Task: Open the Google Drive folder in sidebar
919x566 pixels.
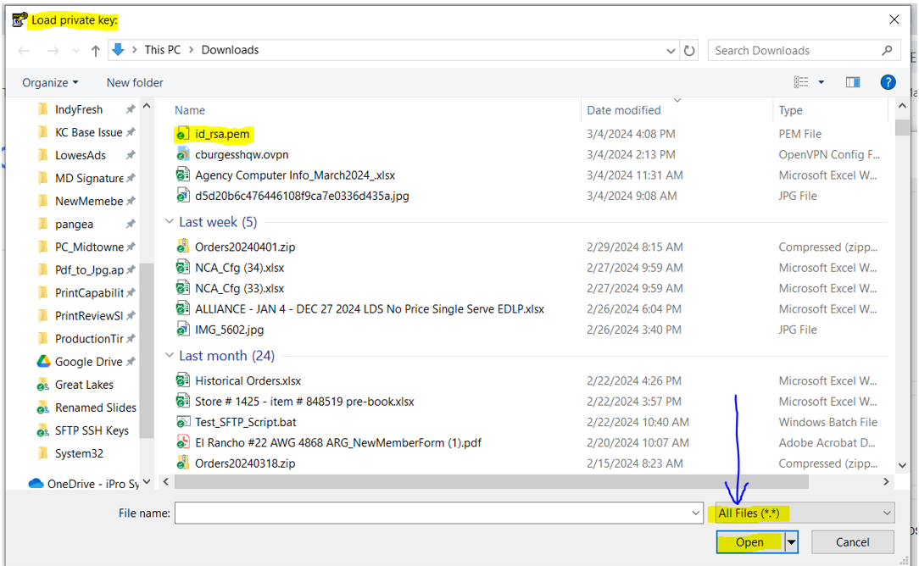Action: click(88, 362)
